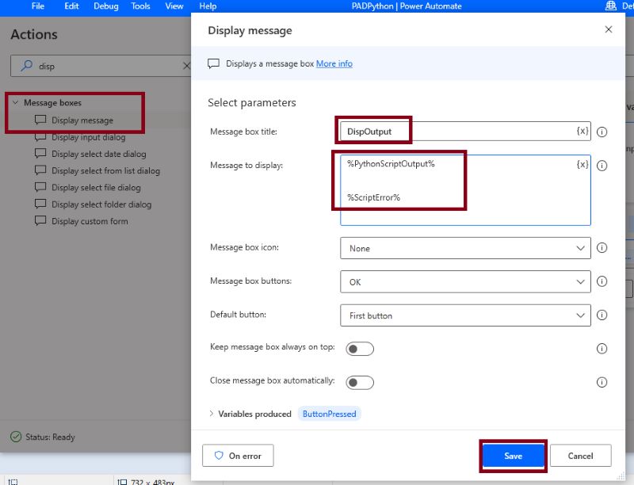The image size is (634, 485).
Task: Click the info icon beside Default button
Action: 603,315
